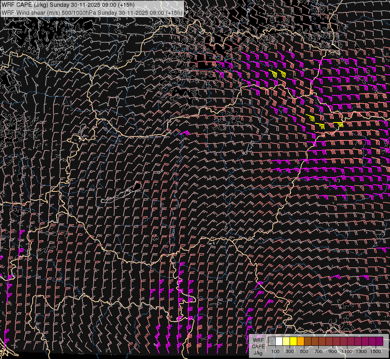Click the 'WRF CAPE J/kg' legend caption
The width and height of the screenshot is (390, 359).
click(x=258, y=346)
